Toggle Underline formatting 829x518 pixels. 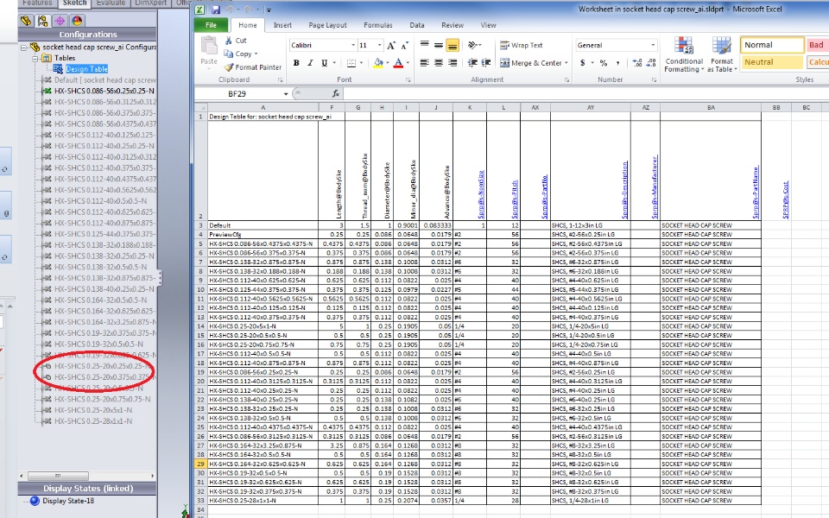click(324, 63)
